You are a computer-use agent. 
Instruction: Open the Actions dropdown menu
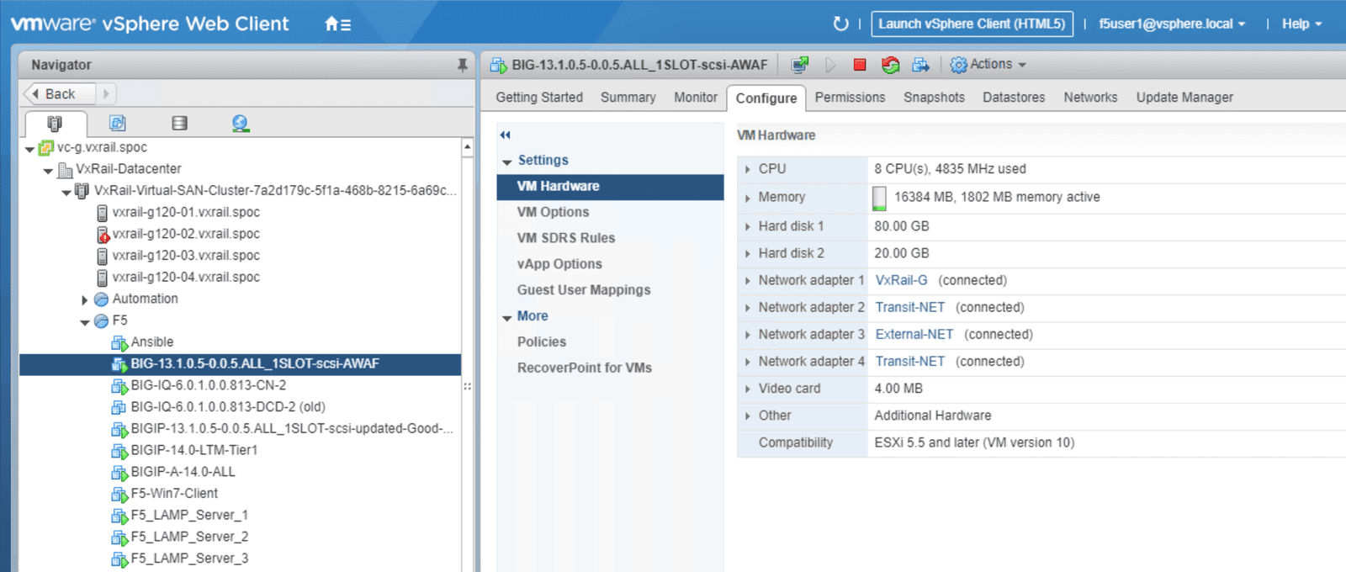[988, 65]
